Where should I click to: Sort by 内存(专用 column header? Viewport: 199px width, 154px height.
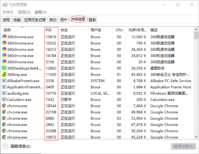coord(137,30)
